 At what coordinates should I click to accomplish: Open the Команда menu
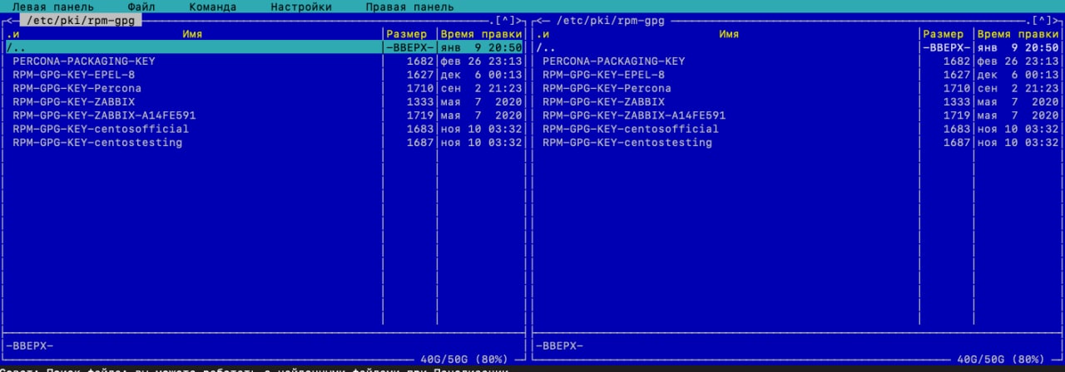point(212,7)
